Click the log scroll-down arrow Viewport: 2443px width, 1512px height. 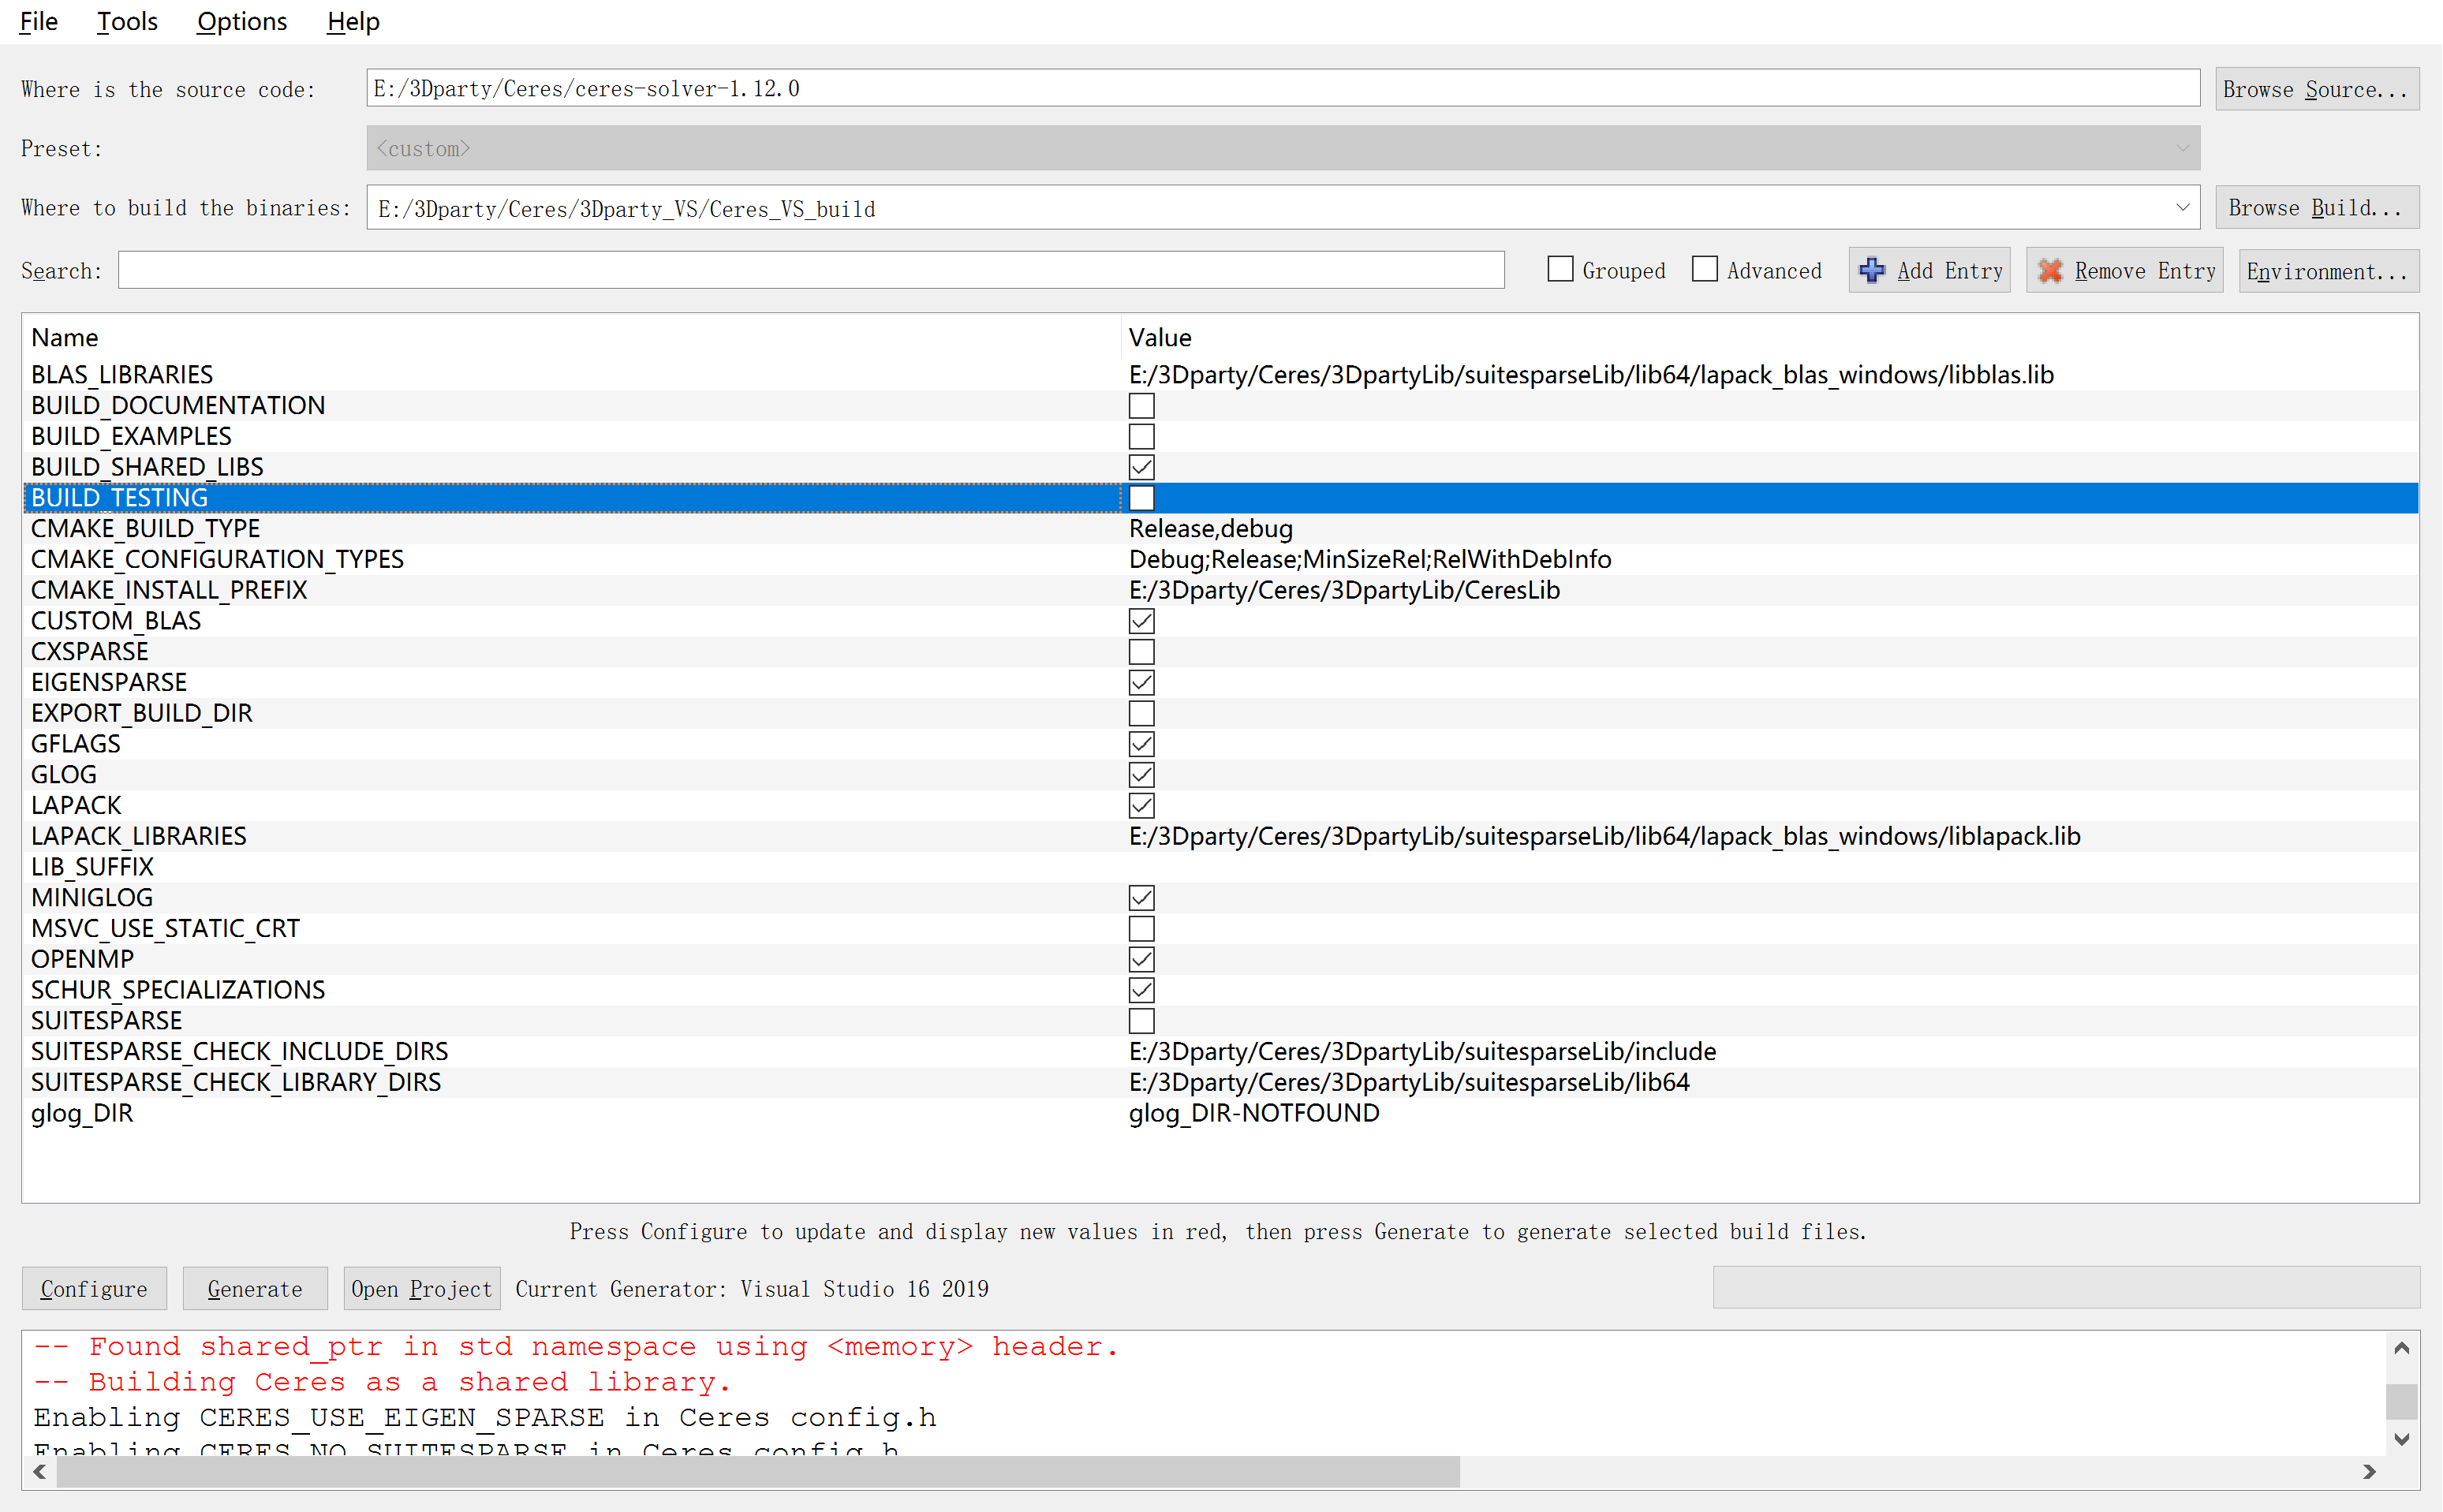click(2401, 1439)
